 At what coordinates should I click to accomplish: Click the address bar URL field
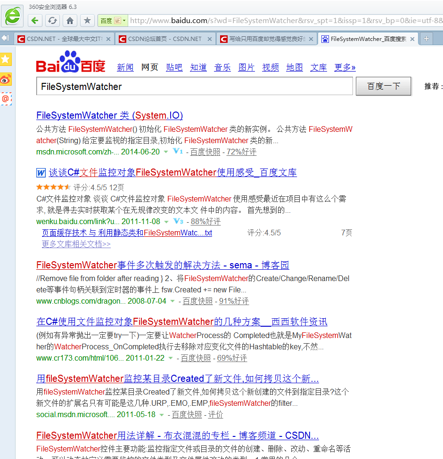(x=286, y=21)
